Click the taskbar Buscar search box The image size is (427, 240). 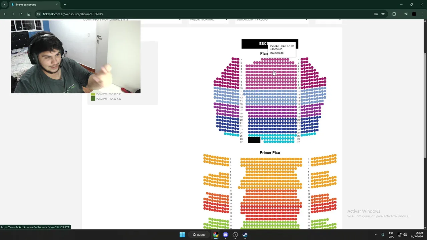tap(199, 235)
